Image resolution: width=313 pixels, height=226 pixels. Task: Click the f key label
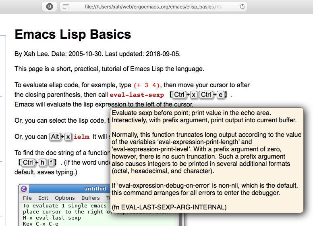pyautogui.click(x=51, y=162)
